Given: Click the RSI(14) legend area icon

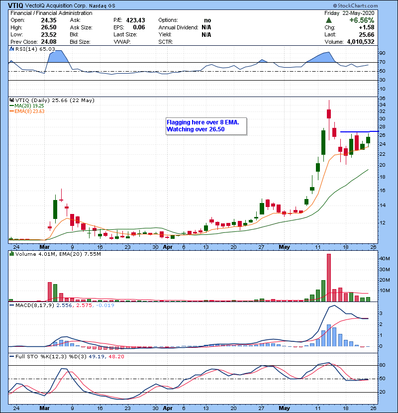Looking at the screenshot, I should (x=11, y=48).
